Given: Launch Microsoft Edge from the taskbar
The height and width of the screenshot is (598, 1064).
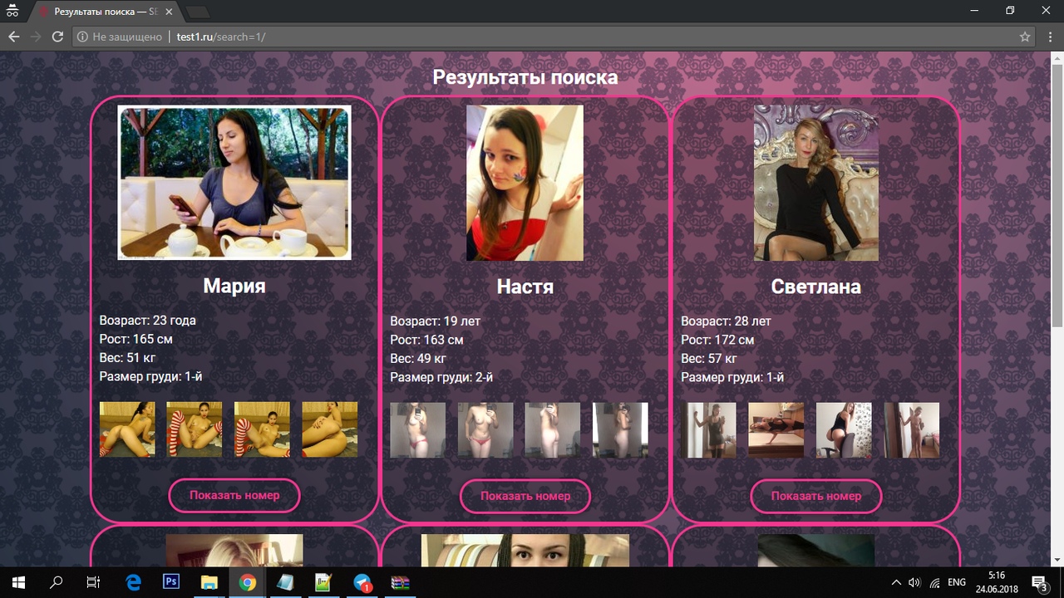Looking at the screenshot, I should click(x=133, y=582).
